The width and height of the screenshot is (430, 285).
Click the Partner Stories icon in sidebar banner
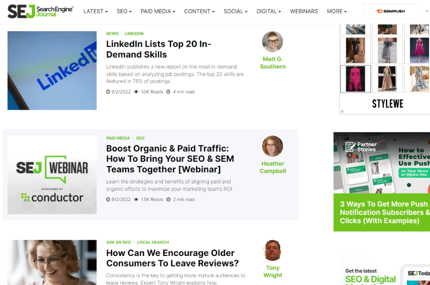(350, 147)
